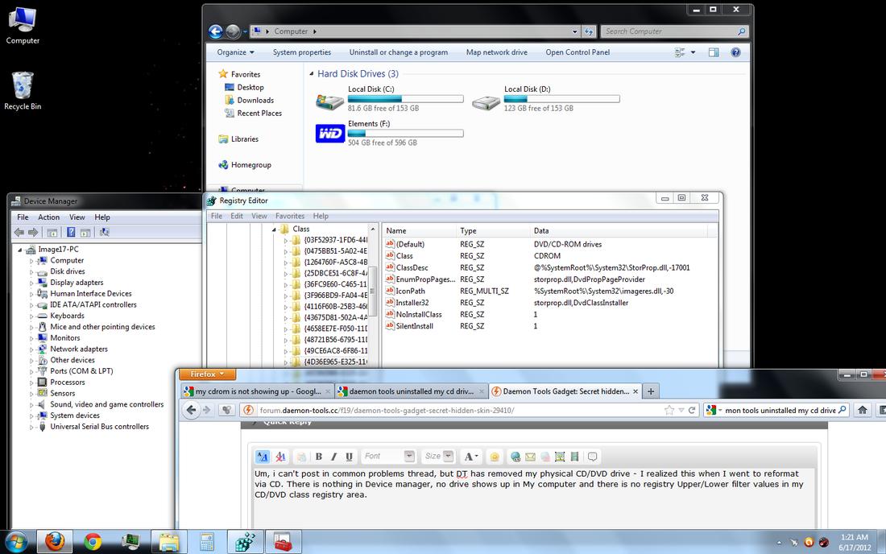Open the Organize dropdown menu
This screenshot has height=554, width=886.
(235, 52)
